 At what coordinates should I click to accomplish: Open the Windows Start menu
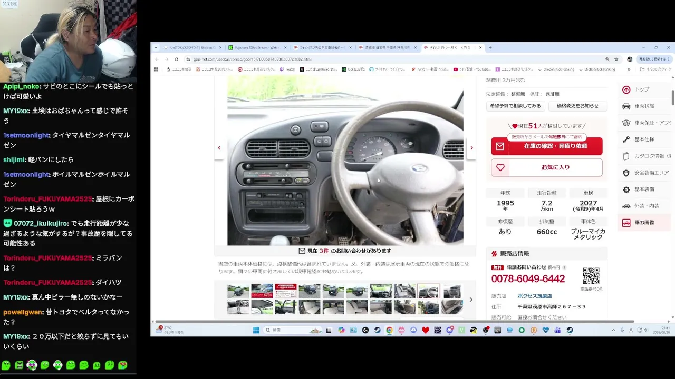coord(256,331)
